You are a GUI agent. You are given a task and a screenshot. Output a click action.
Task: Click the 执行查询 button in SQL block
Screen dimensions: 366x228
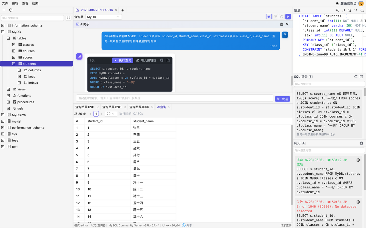(x=123, y=60)
